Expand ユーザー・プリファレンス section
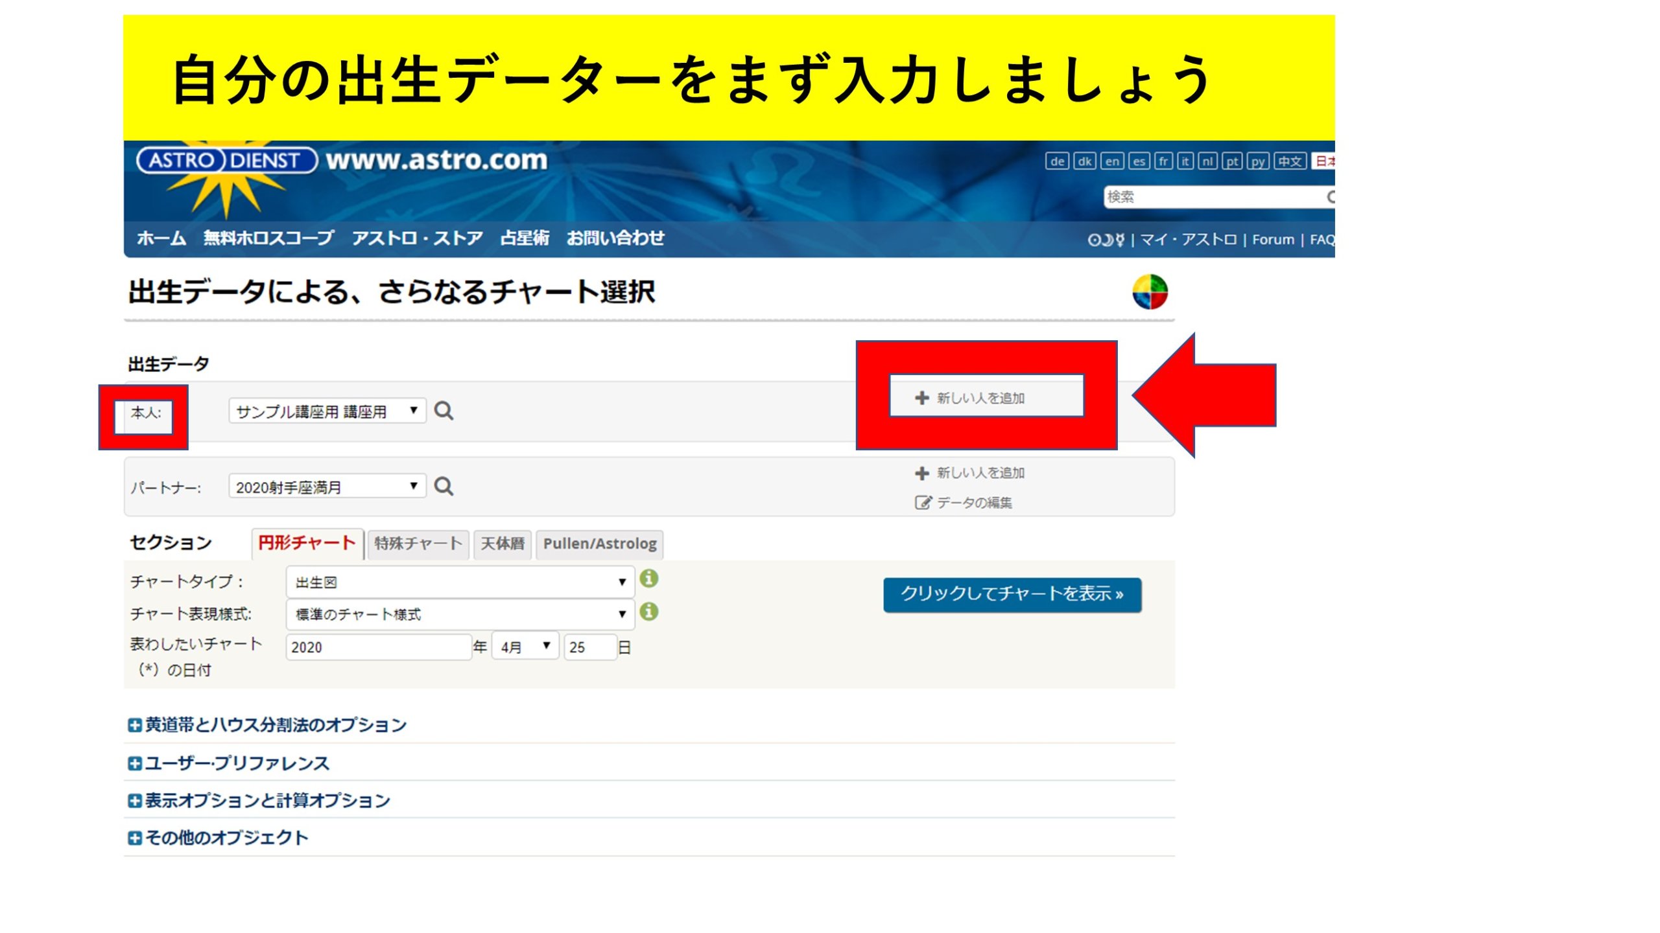This screenshot has height=933, width=1660. pyautogui.click(x=228, y=763)
